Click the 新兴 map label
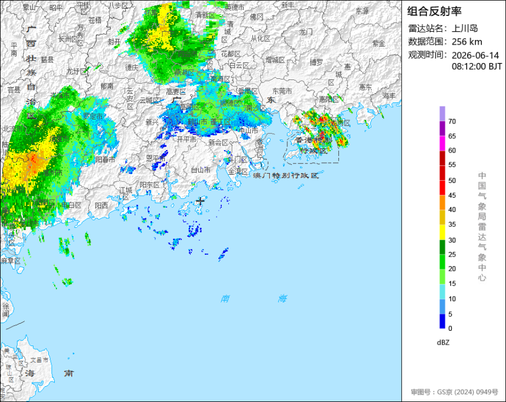 tap(152, 122)
